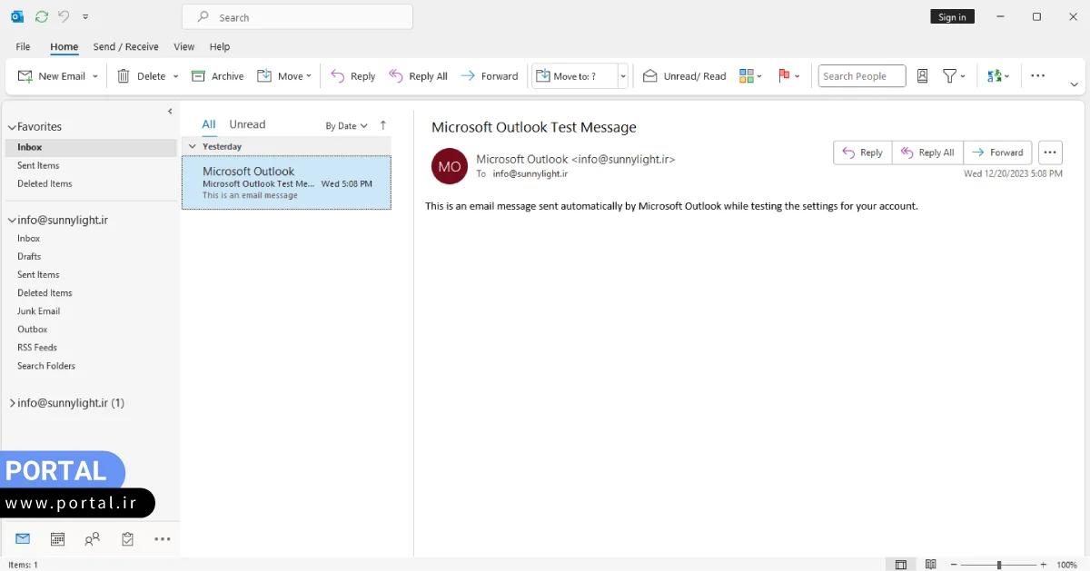Open the Calendar view icon
The height and width of the screenshot is (571, 1090).
pos(57,539)
